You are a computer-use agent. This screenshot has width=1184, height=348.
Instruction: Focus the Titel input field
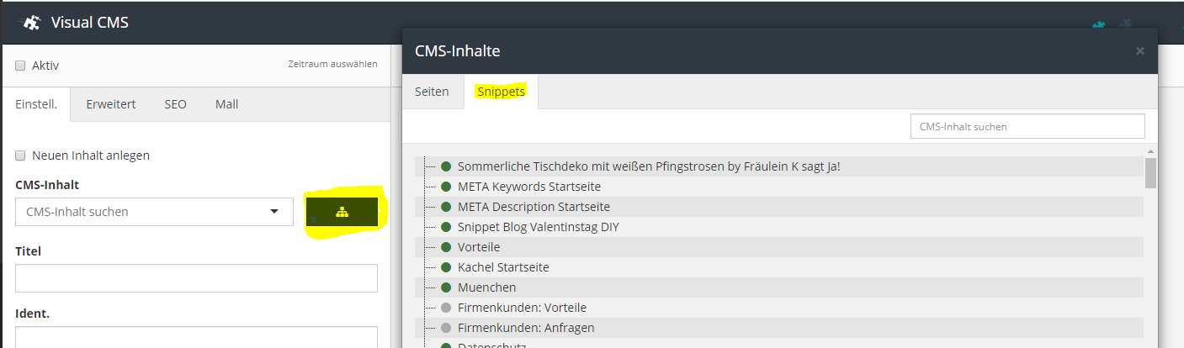(196, 278)
